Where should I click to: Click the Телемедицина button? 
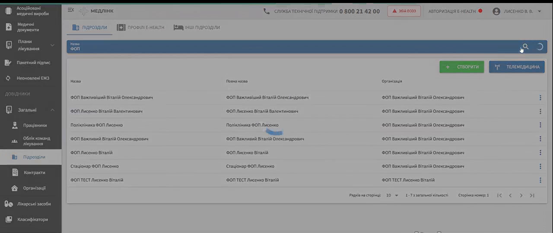[517, 67]
